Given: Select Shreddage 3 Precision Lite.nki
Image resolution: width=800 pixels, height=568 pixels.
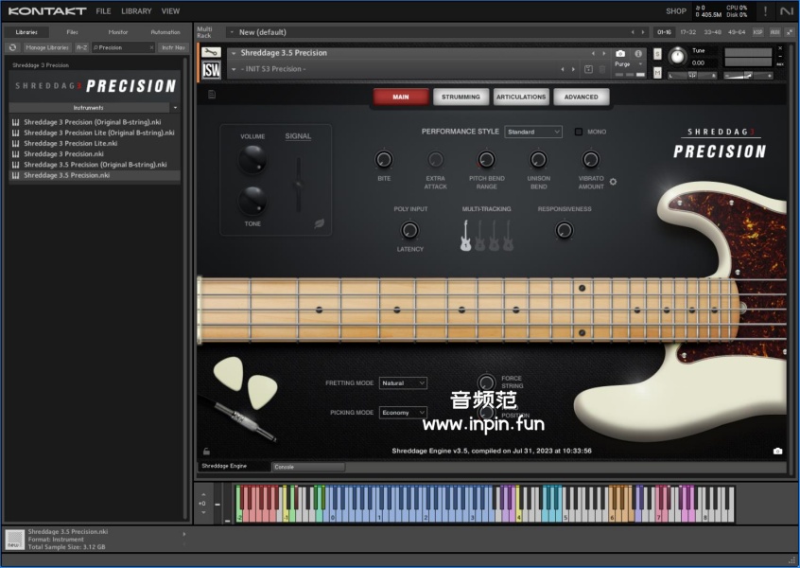Looking at the screenshot, I should [70, 143].
